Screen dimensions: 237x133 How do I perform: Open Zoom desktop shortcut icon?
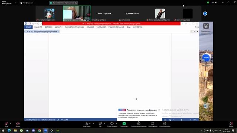click(206, 58)
